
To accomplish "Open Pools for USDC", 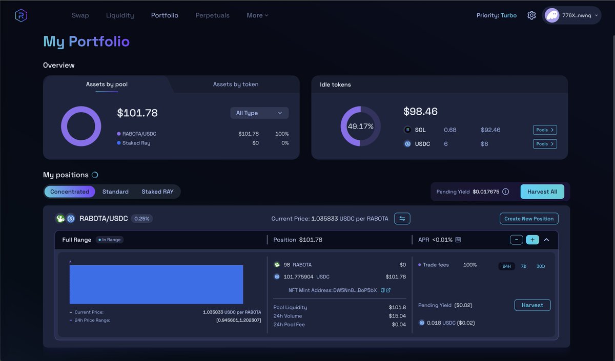I will point(545,144).
